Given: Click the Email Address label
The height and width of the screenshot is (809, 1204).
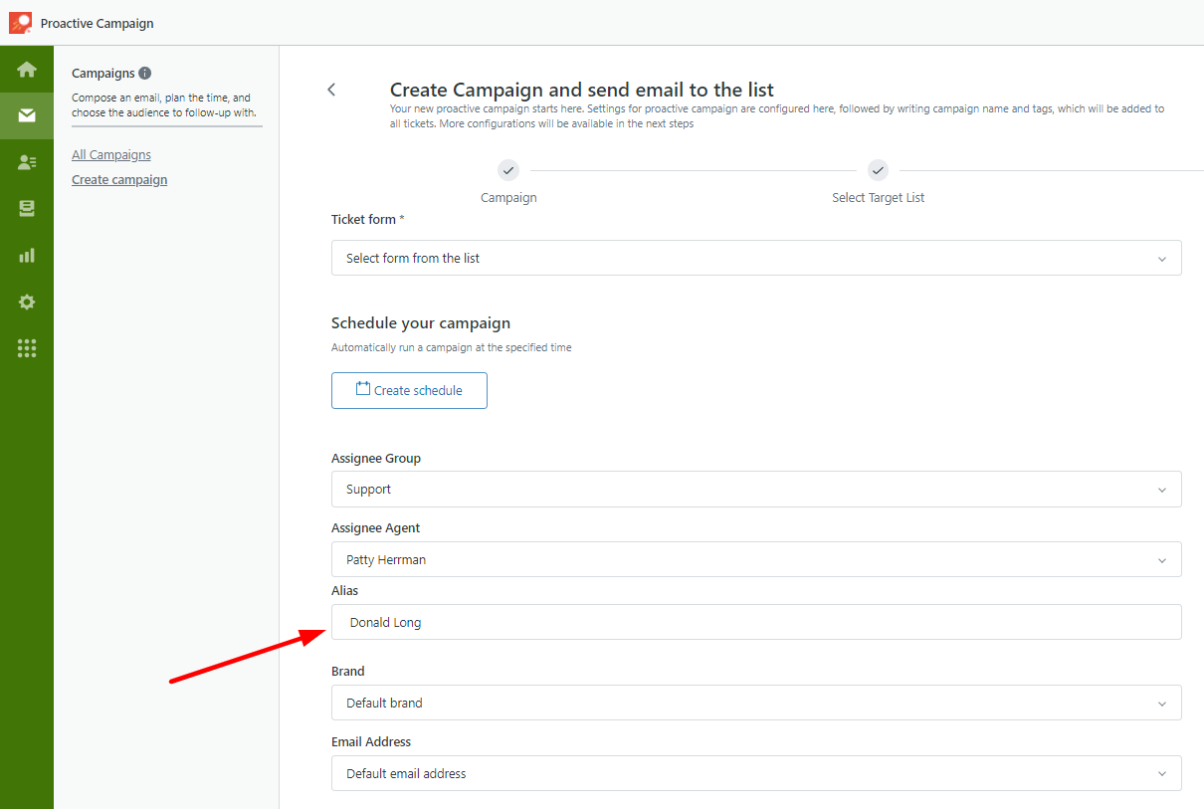Looking at the screenshot, I should [x=371, y=742].
